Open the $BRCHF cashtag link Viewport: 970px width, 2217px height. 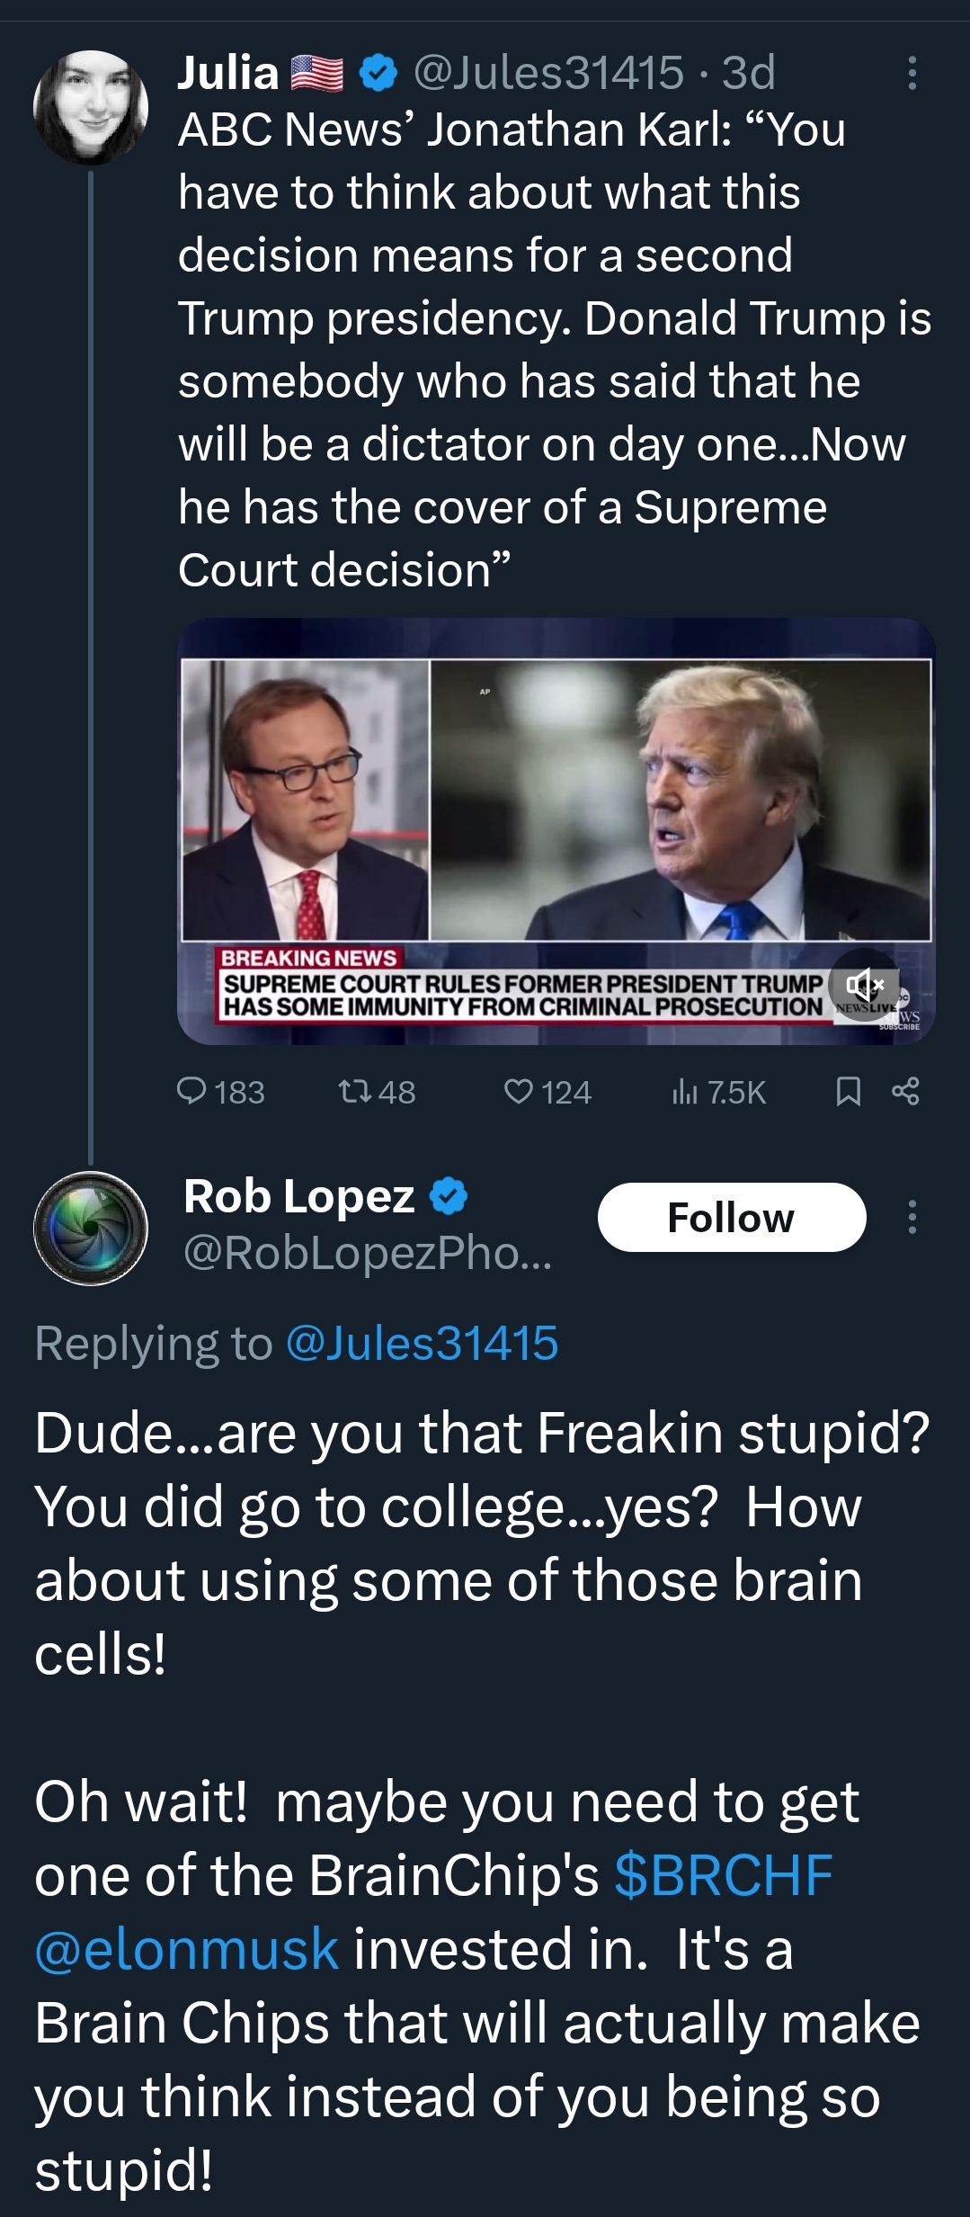724,1875
